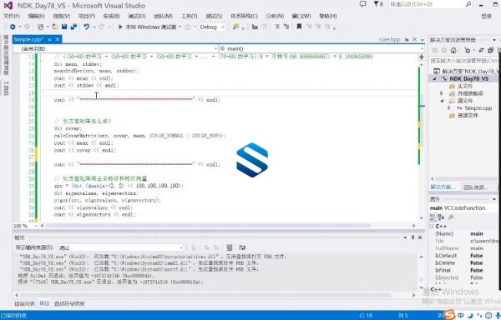Open the Debug (D) menu
The height and width of the screenshot is (320, 501).
click(x=137, y=16)
